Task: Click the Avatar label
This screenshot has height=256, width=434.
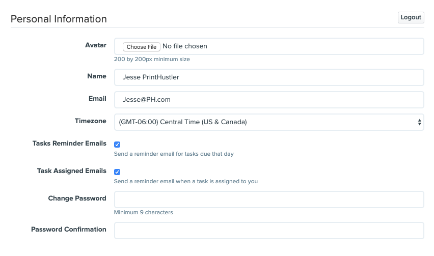Action: pyautogui.click(x=95, y=45)
